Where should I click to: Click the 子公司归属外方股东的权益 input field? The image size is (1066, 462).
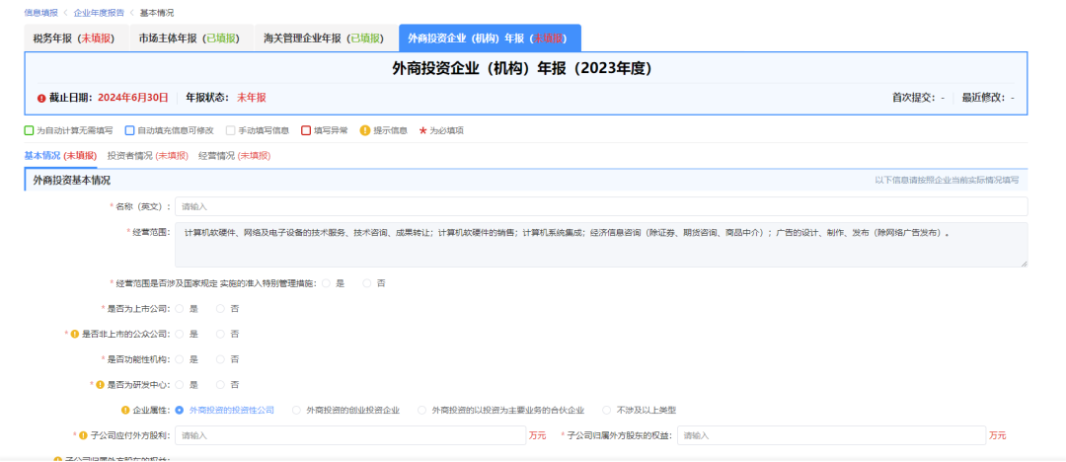point(831,435)
